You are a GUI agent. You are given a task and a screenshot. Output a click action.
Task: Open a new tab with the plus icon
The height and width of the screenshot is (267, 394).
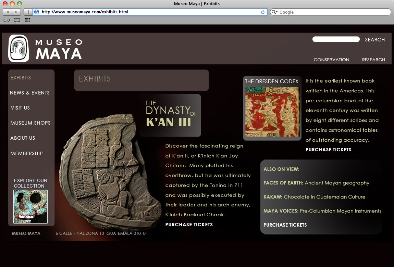(x=28, y=12)
